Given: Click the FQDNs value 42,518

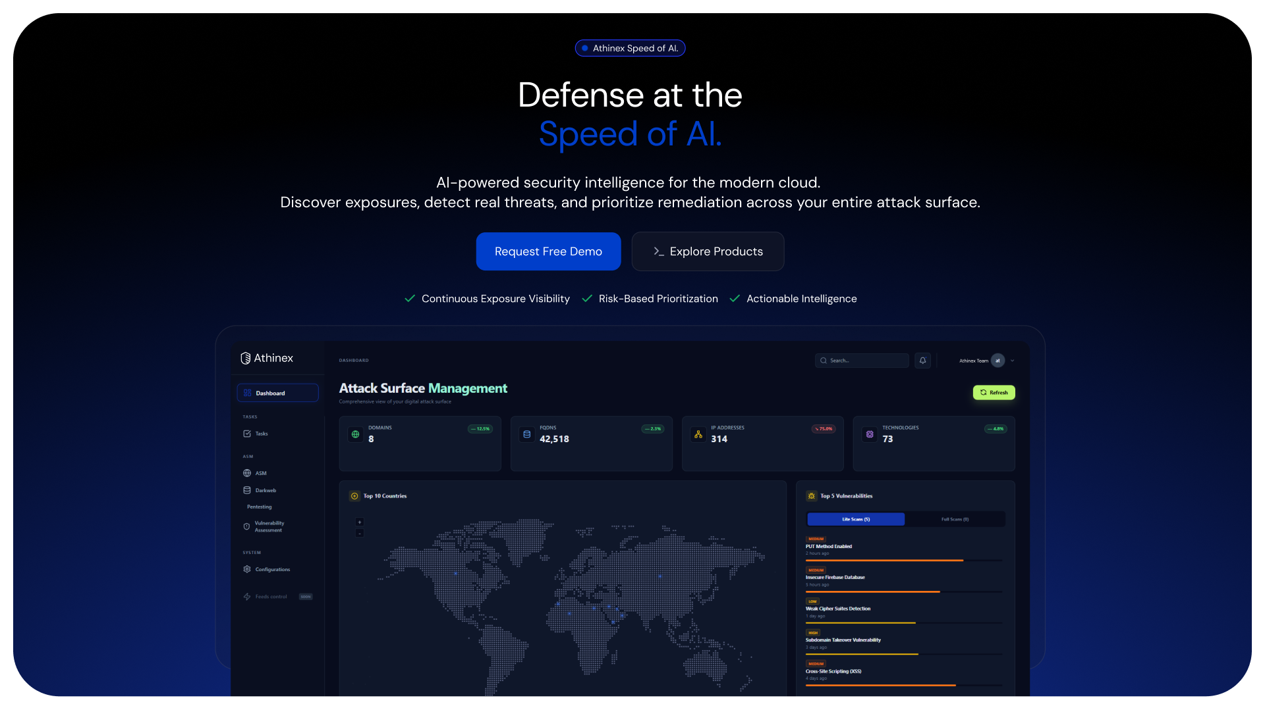Looking at the screenshot, I should point(554,439).
